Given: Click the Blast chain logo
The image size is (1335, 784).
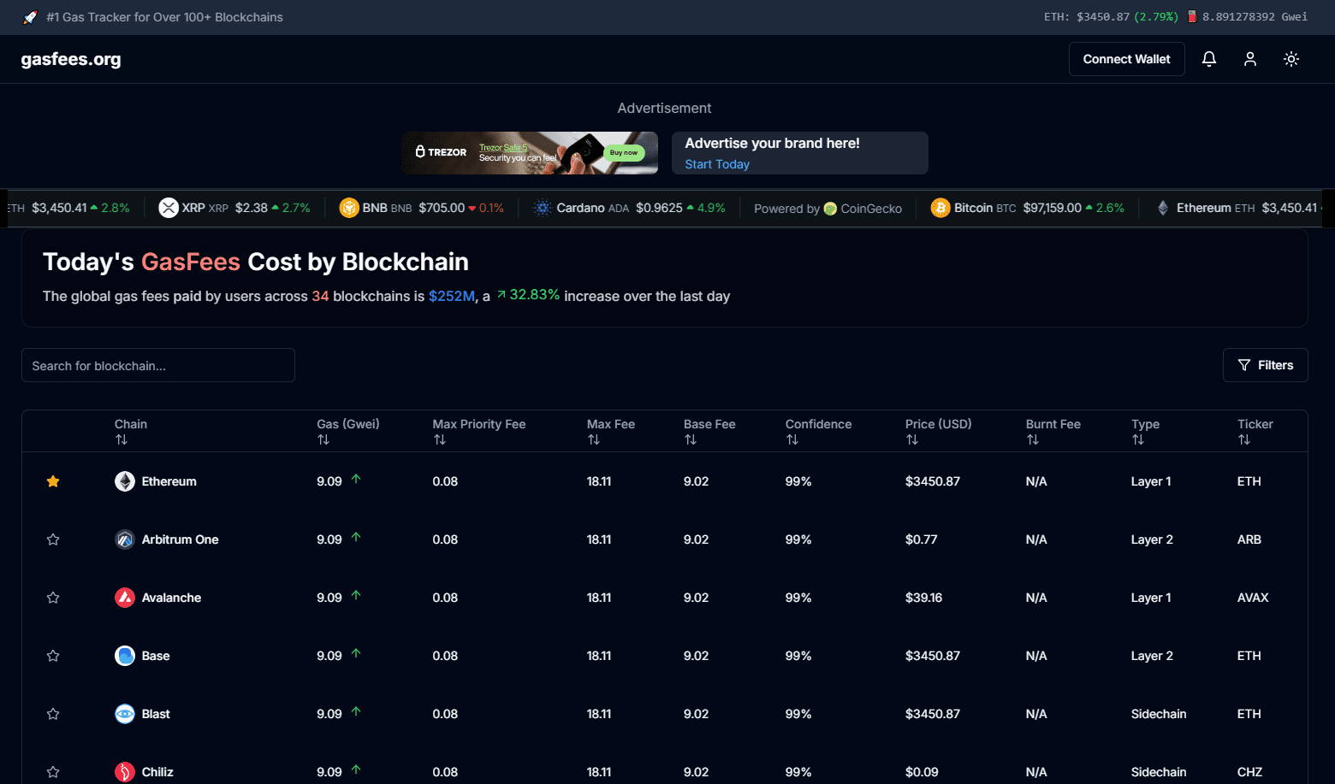Looking at the screenshot, I should (125, 714).
